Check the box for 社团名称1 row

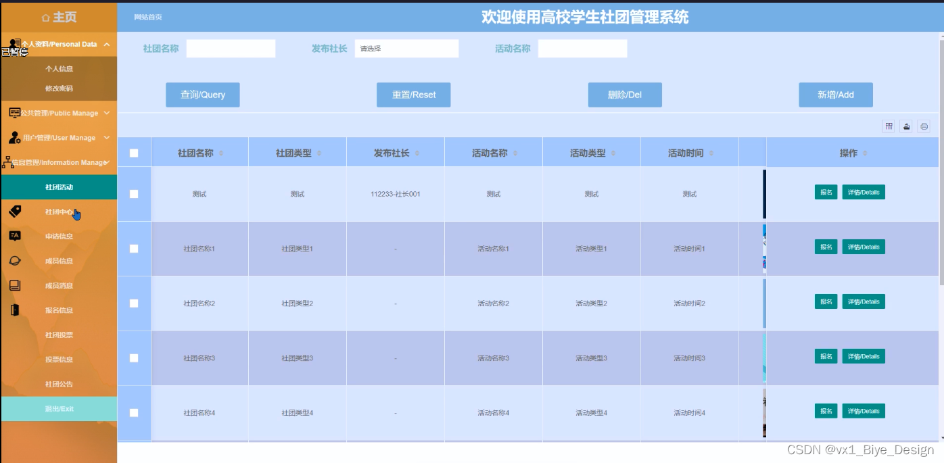click(134, 249)
